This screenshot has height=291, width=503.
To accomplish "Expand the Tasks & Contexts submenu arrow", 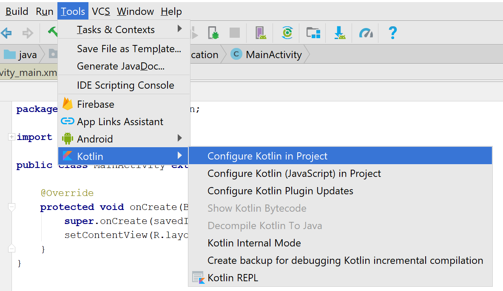I will (179, 29).
